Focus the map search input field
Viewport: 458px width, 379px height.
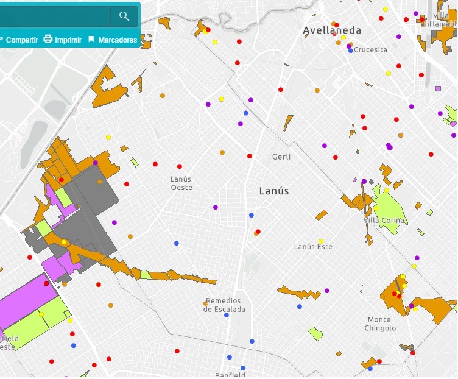[x=55, y=16]
